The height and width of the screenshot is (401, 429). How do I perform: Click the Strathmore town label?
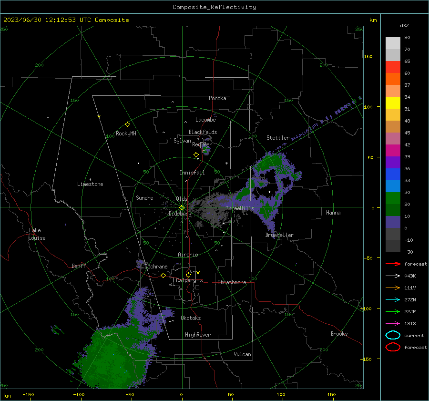pos(232,282)
